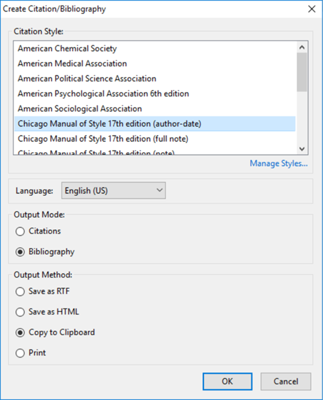Select the Citations output mode
323x400 pixels.
(38, 231)
